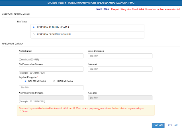Click the No Dokumen label
182x129 pixels.
26,51
